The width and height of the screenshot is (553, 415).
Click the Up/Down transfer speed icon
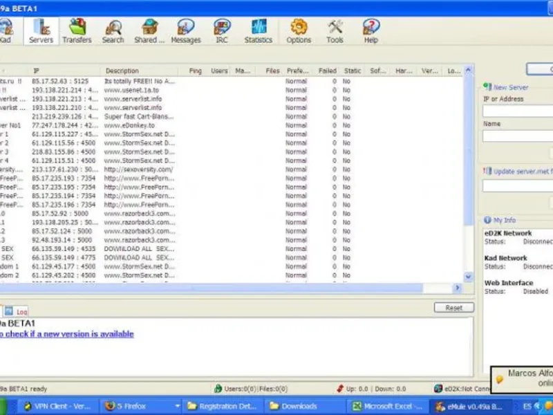(x=340, y=389)
